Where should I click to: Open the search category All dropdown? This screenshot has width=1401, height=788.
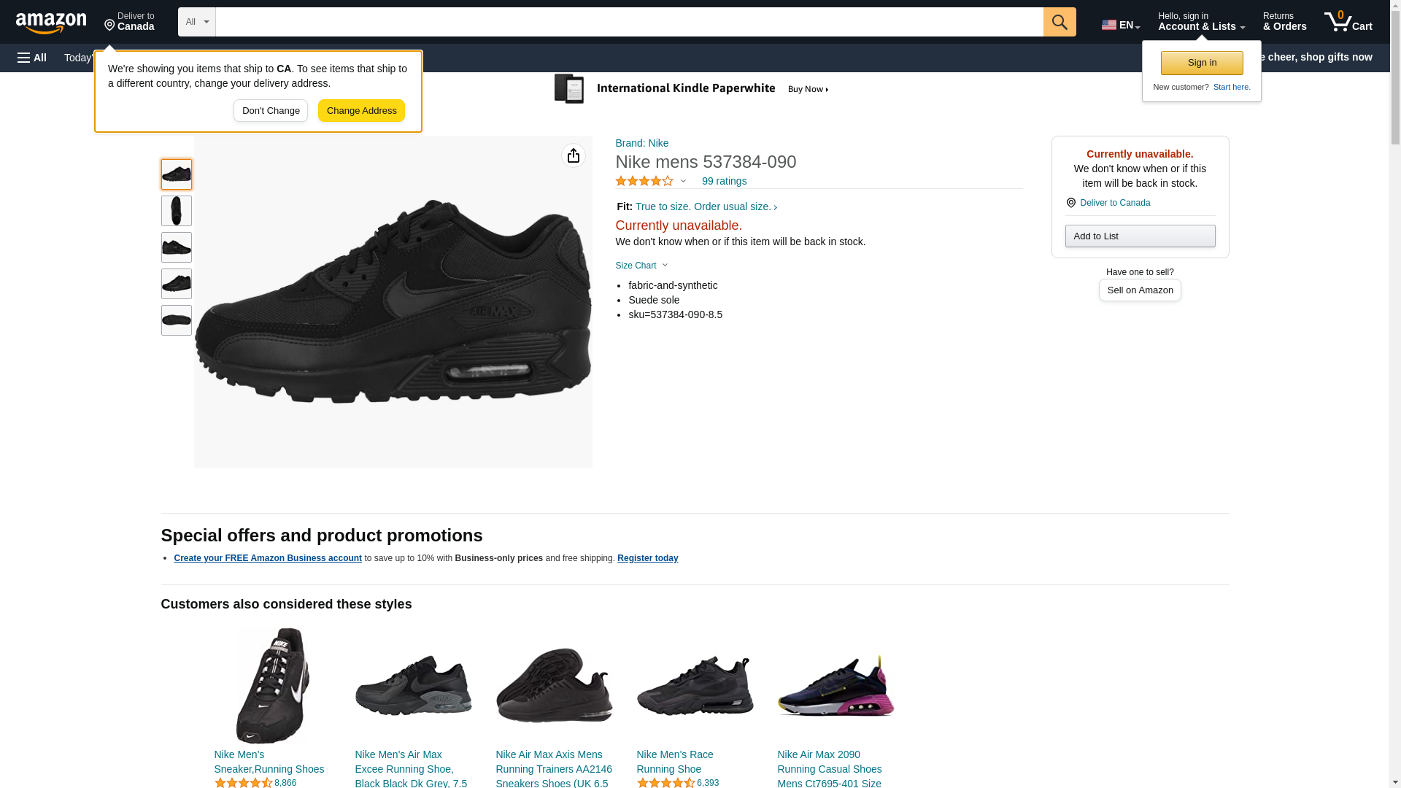click(x=197, y=22)
